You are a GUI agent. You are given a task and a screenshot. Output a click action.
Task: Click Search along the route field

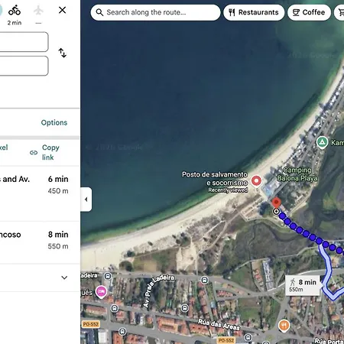coord(155,12)
